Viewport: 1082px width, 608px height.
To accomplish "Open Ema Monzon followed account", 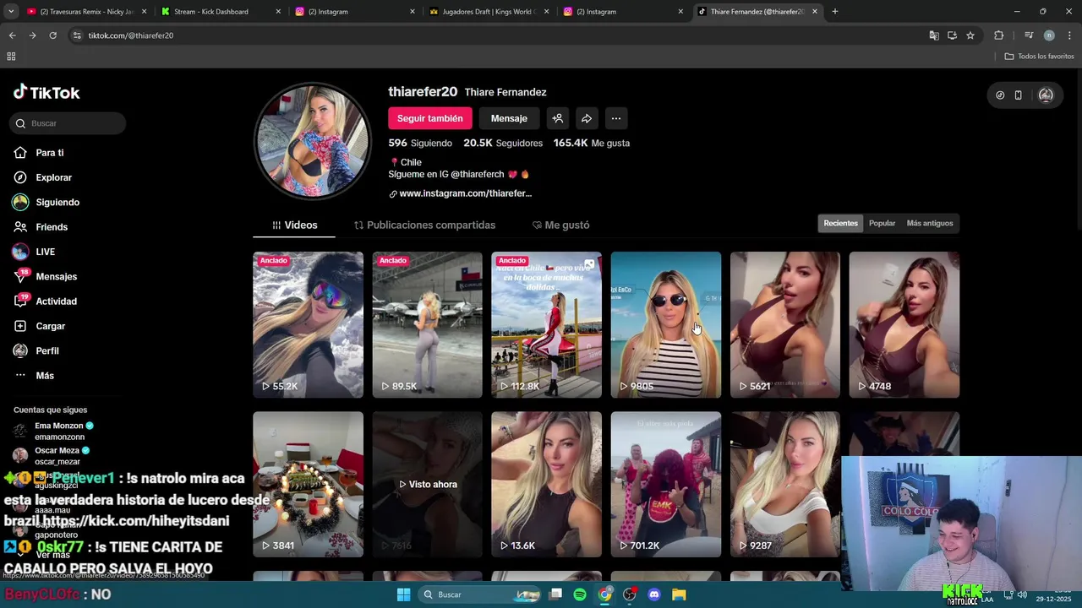I will (52, 431).
